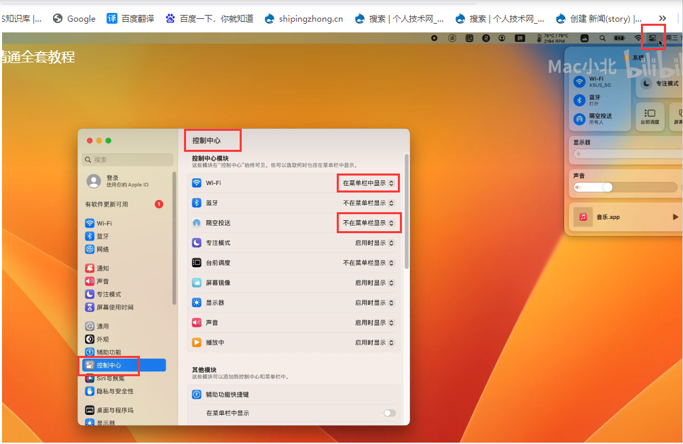Screen dimensions: 683x444
Task: Click the calendar grid icon in the menu bar
Action: pos(469,38)
